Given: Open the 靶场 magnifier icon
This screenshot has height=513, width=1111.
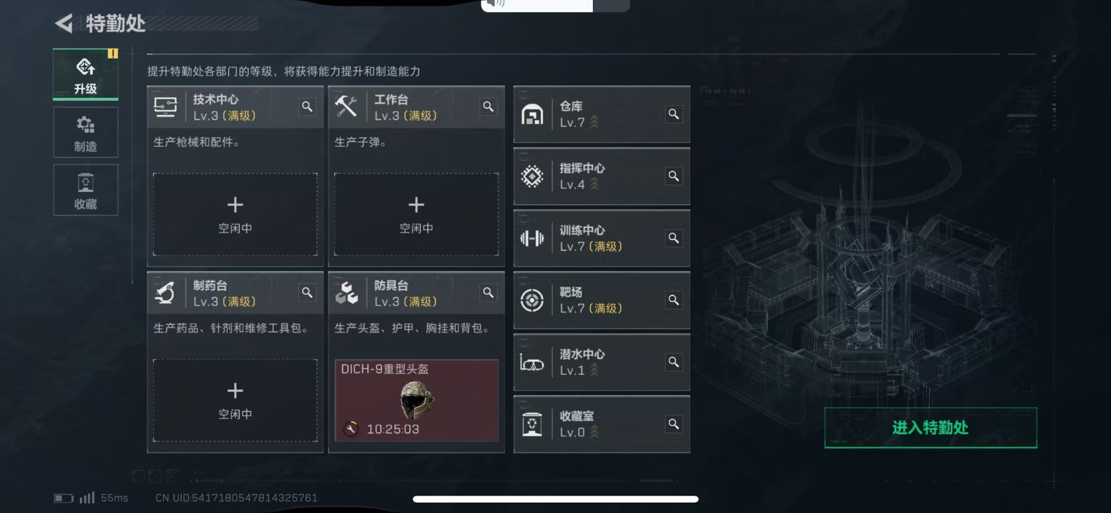Looking at the screenshot, I should coord(674,300).
